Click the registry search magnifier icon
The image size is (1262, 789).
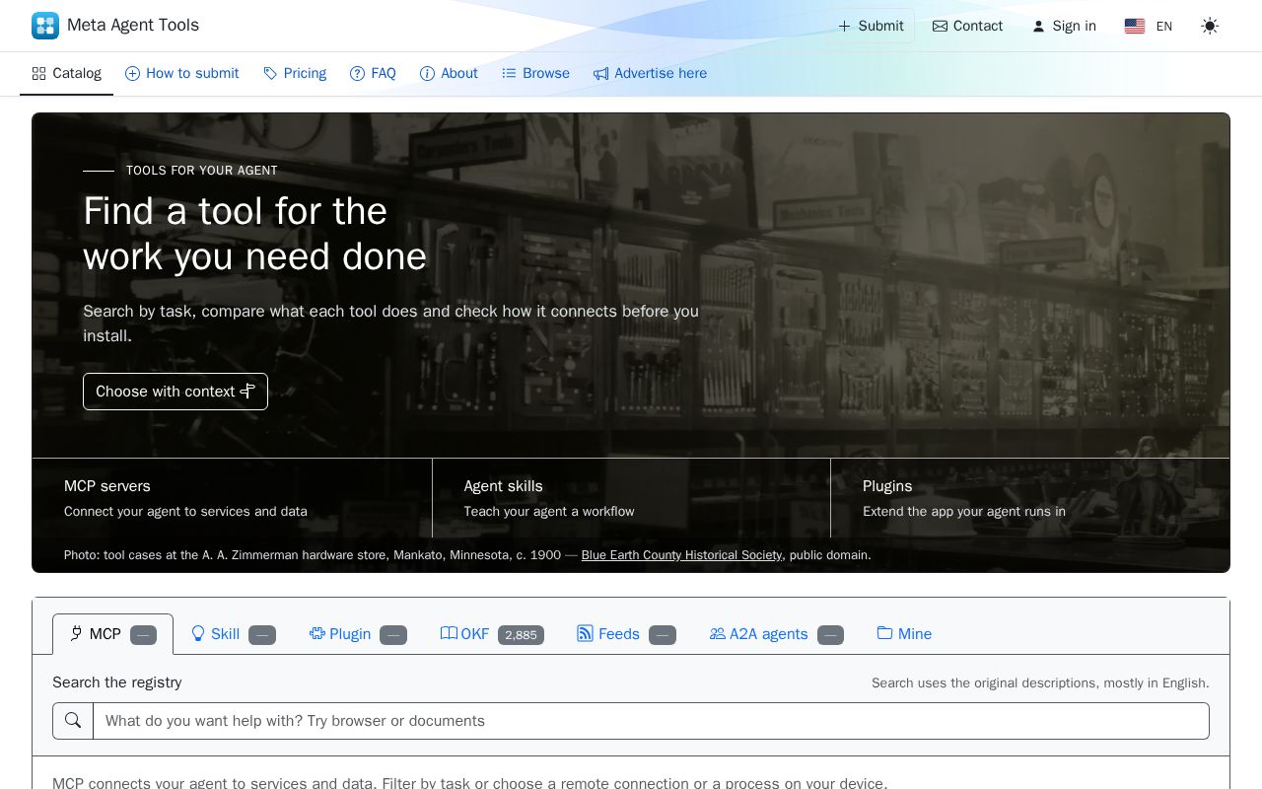point(73,721)
